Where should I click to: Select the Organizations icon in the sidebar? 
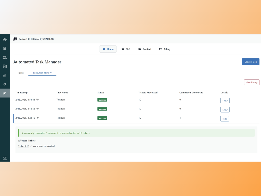coord(5,66)
